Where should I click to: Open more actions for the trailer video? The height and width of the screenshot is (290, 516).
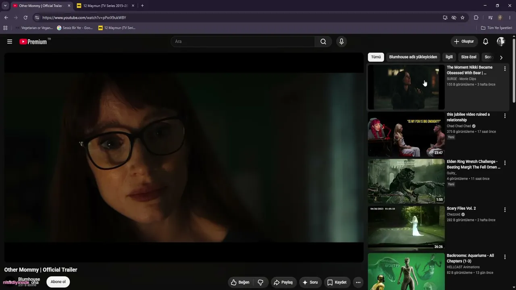[x=358, y=282]
